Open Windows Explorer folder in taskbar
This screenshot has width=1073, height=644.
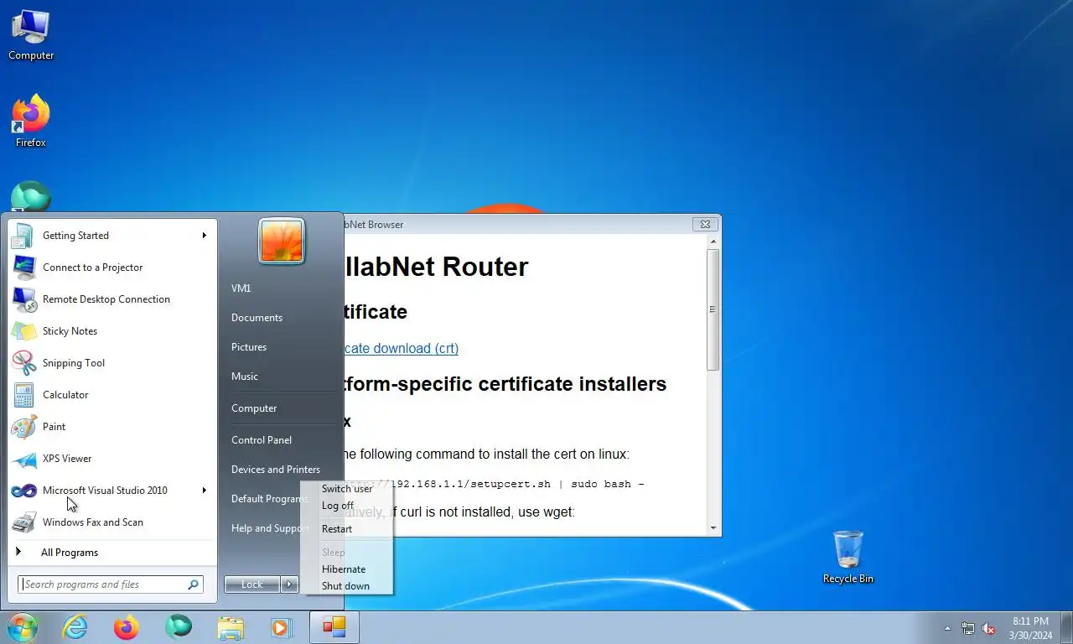coord(231,627)
